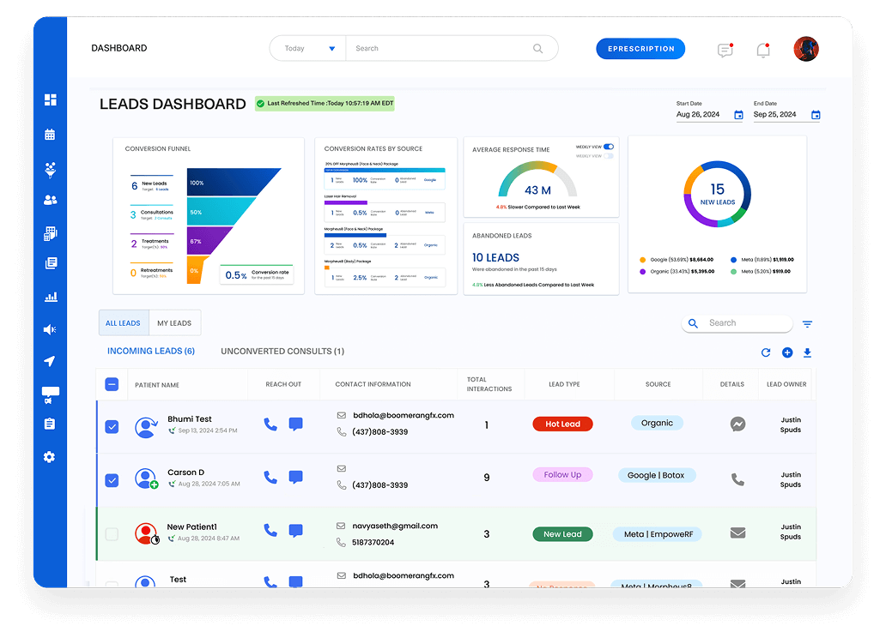Open the calculator billing icon in sidebar

point(51,233)
